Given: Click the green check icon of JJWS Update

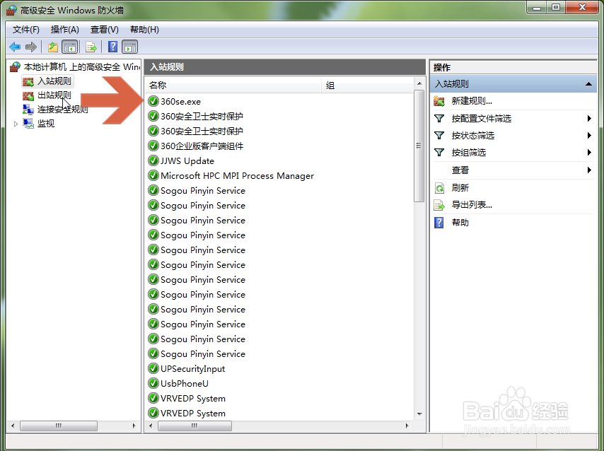Looking at the screenshot, I should coord(153,160).
